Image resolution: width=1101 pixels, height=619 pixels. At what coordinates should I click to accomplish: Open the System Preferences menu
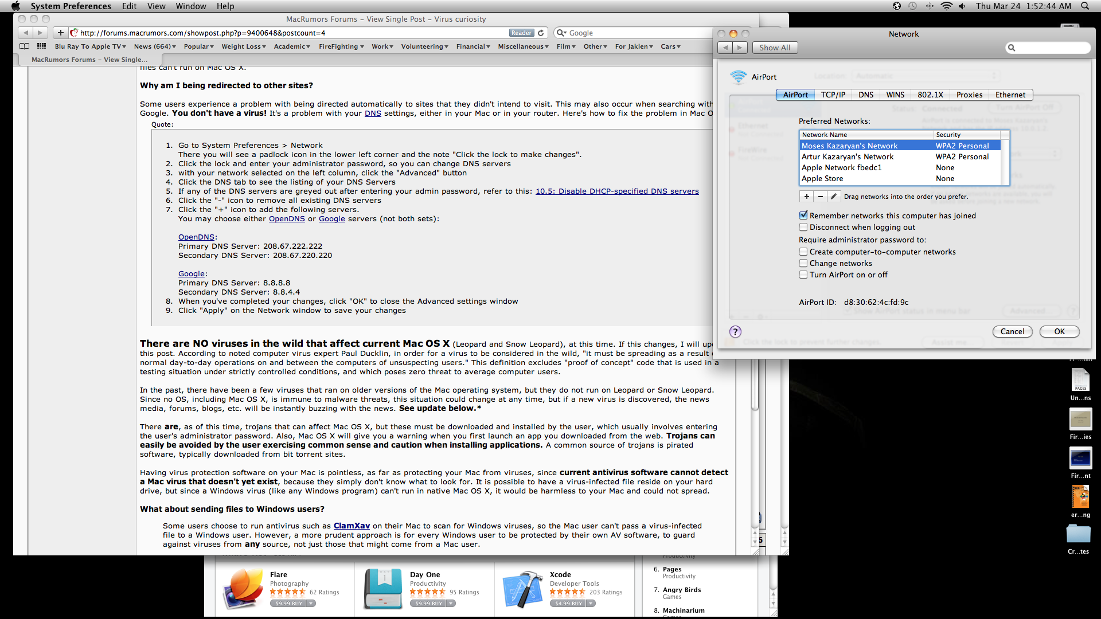click(71, 6)
